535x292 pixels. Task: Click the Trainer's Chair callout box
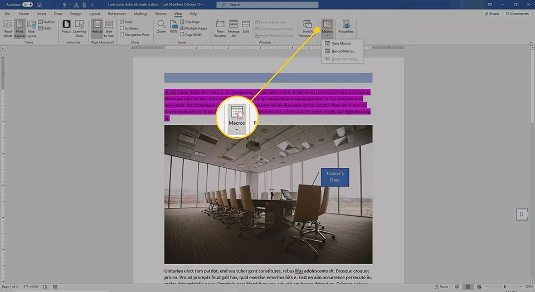point(335,177)
